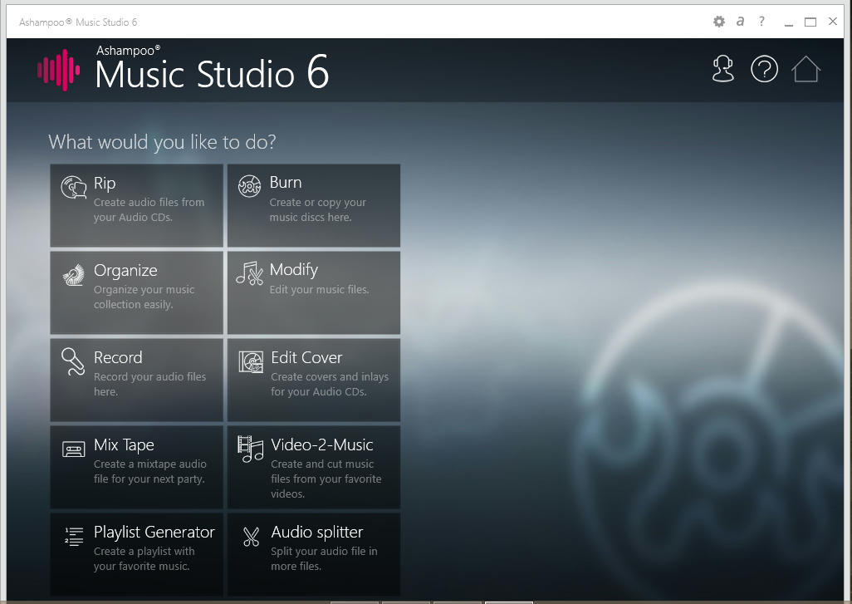
Task: Click 'Create or copy your music discs here.' text
Action: pos(317,210)
